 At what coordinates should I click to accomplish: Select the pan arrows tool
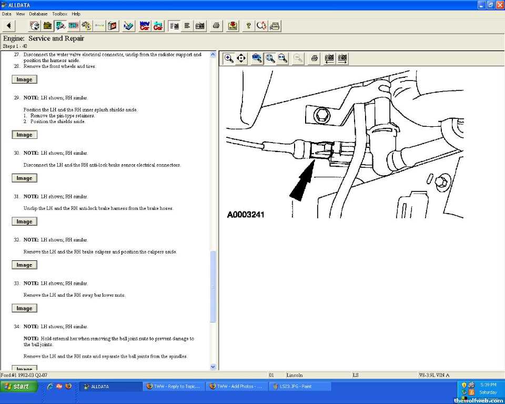click(x=241, y=58)
